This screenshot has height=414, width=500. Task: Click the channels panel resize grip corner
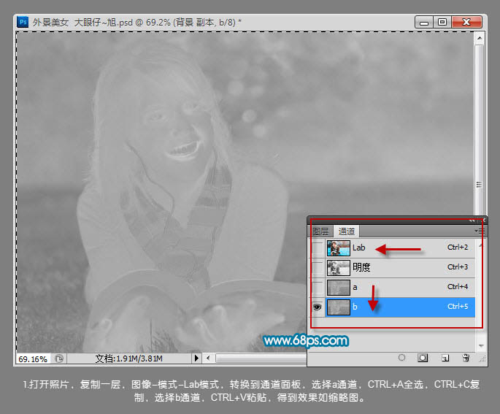point(482,359)
